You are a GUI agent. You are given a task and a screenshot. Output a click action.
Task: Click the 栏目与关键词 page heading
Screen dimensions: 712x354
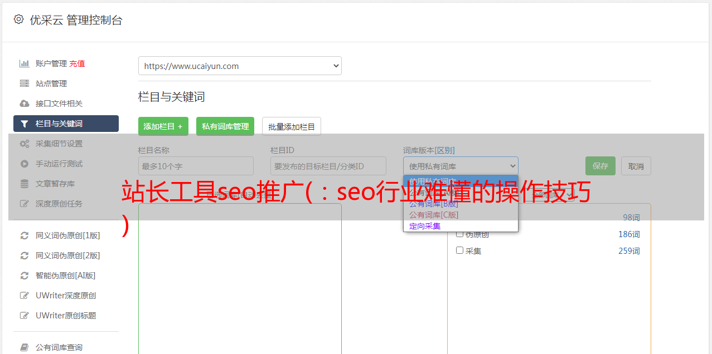(172, 97)
